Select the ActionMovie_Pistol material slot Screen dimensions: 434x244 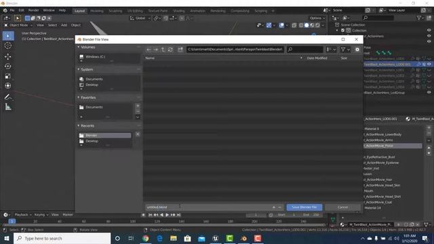(x=393, y=146)
